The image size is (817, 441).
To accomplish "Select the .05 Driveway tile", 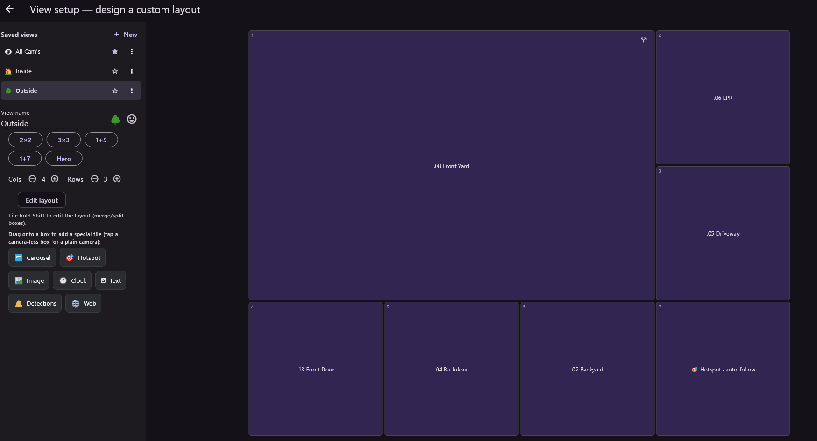I will pyautogui.click(x=723, y=233).
